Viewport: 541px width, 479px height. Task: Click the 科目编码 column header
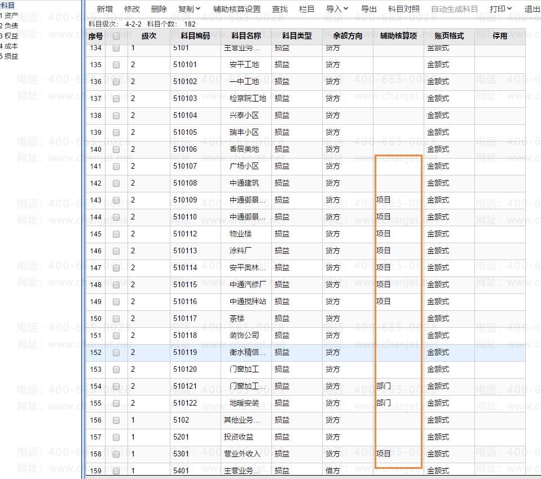195,36
